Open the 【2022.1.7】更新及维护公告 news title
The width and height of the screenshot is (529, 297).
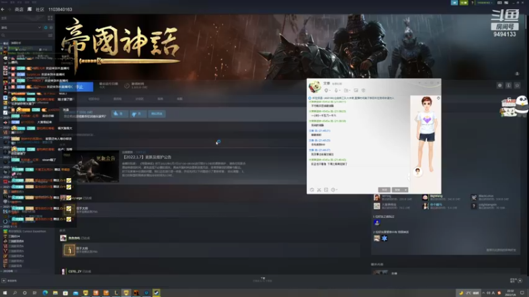point(146,157)
